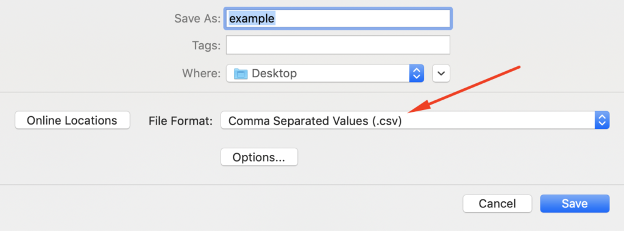This screenshot has width=624, height=231.
Task: Click blue arrows on Where popup
Action: (x=417, y=74)
